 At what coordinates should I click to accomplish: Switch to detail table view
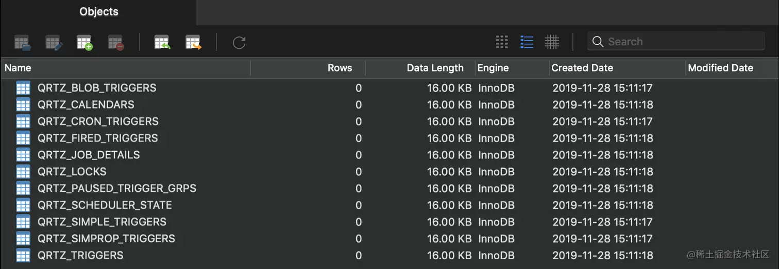pyautogui.click(x=552, y=42)
